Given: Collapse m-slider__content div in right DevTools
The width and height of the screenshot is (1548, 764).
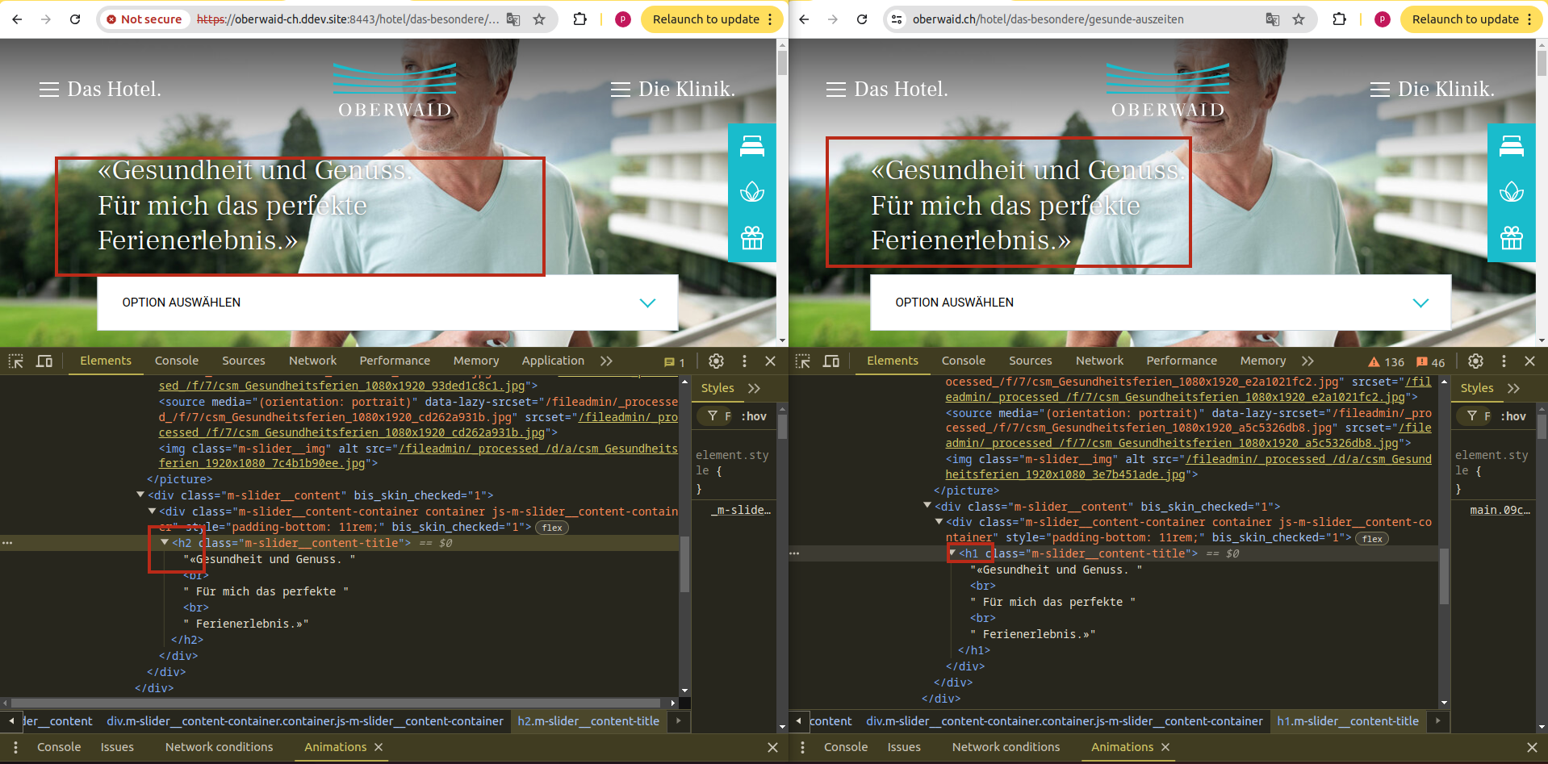Looking at the screenshot, I should pyautogui.click(x=927, y=506).
